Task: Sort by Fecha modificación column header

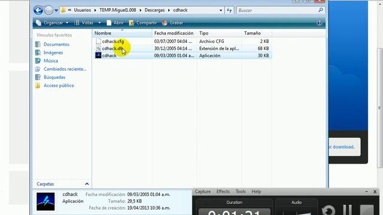Action: (x=174, y=33)
